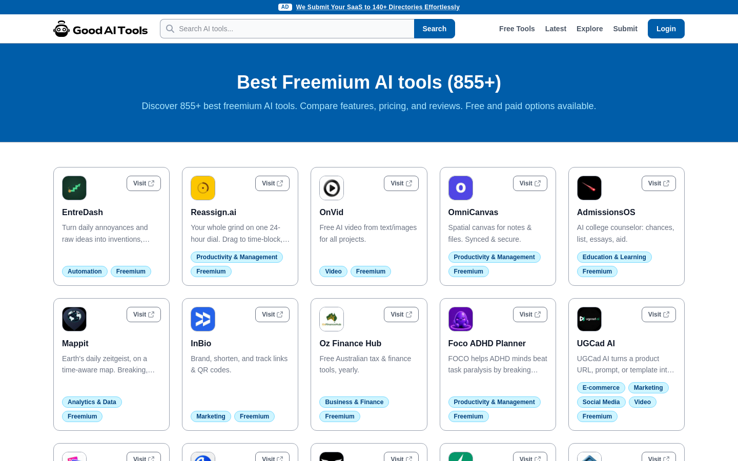Click the "Best Freemium AI tools (855+)" heading
Image resolution: width=738 pixels, height=461 pixels.
[369, 82]
